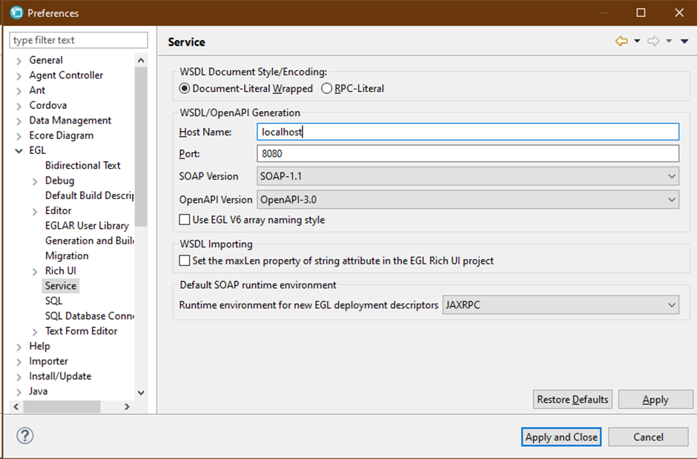
Task: Select EGLAR User Library tree item
Action: (x=87, y=226)
